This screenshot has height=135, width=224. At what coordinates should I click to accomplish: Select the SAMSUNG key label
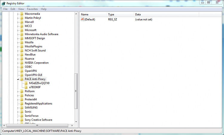point(31,107)
